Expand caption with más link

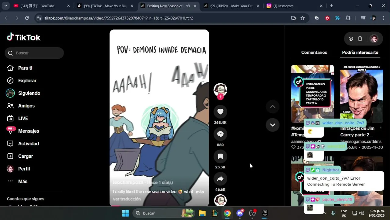200,192
